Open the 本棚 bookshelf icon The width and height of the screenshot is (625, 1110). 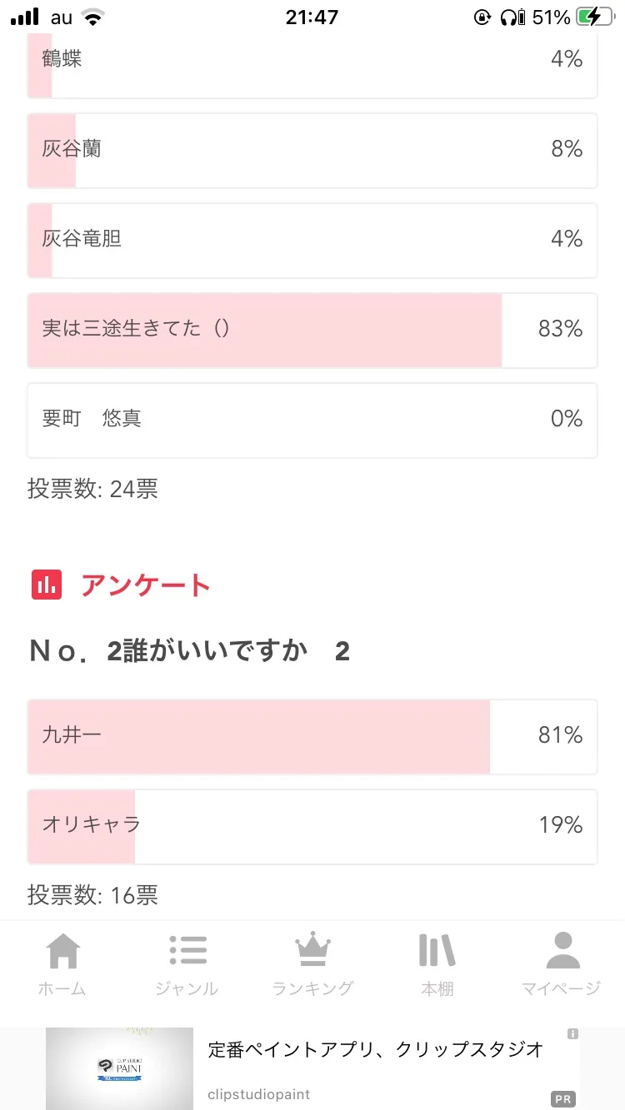click(437, 952)
